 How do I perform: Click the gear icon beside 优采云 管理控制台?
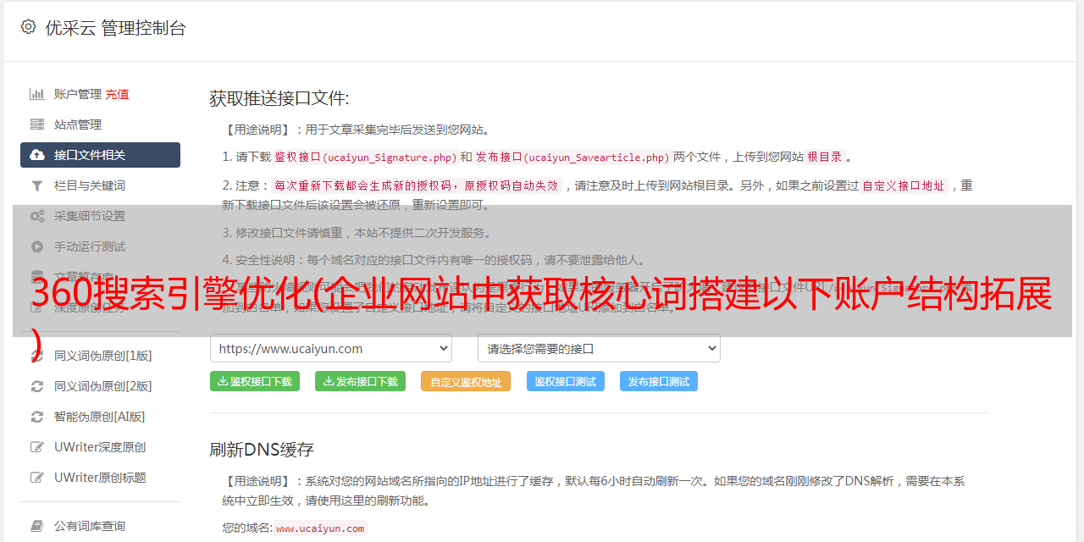28,27
